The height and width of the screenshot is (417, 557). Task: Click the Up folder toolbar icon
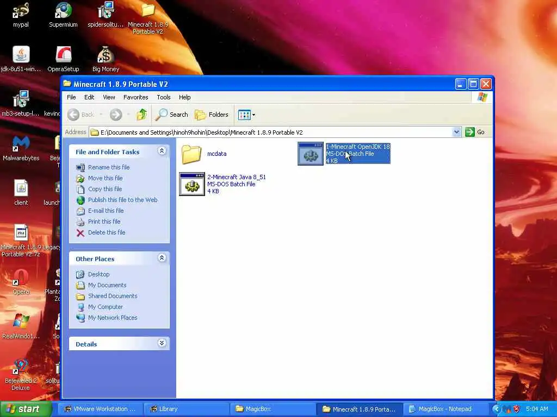[x=142, y=115]
